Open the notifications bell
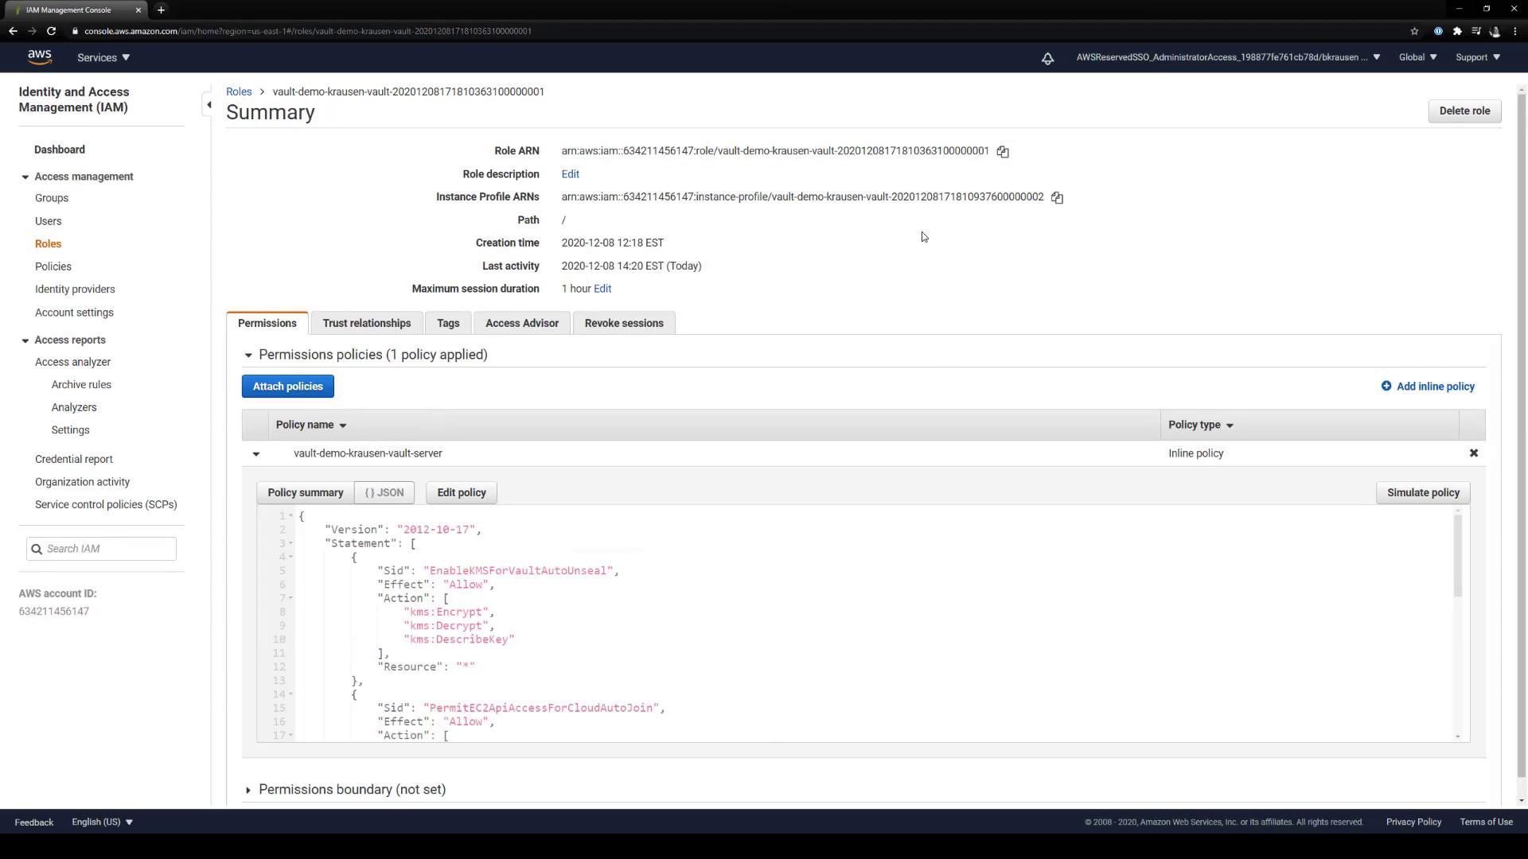 pos(1047,58)
